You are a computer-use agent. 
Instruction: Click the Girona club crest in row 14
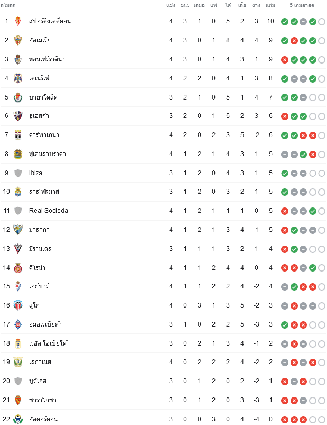(x=18, y=267)
